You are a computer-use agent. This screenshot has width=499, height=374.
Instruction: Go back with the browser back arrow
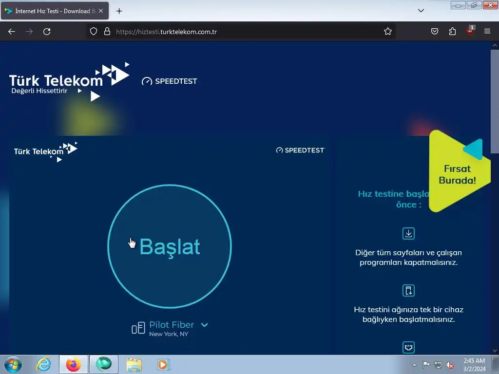pyautogui.click(x=12, y=32)
